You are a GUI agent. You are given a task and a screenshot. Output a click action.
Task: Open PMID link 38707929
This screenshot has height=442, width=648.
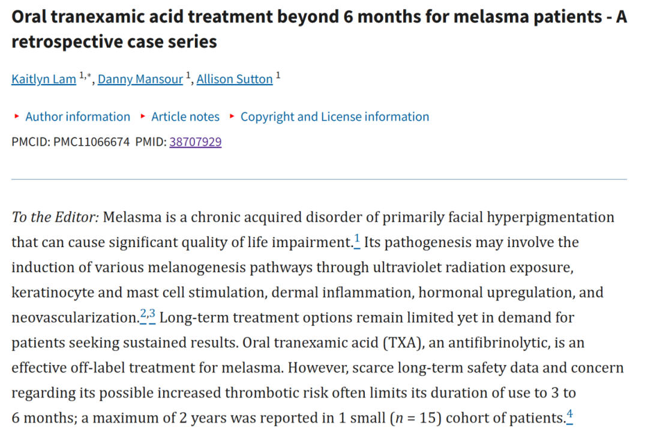196,142
